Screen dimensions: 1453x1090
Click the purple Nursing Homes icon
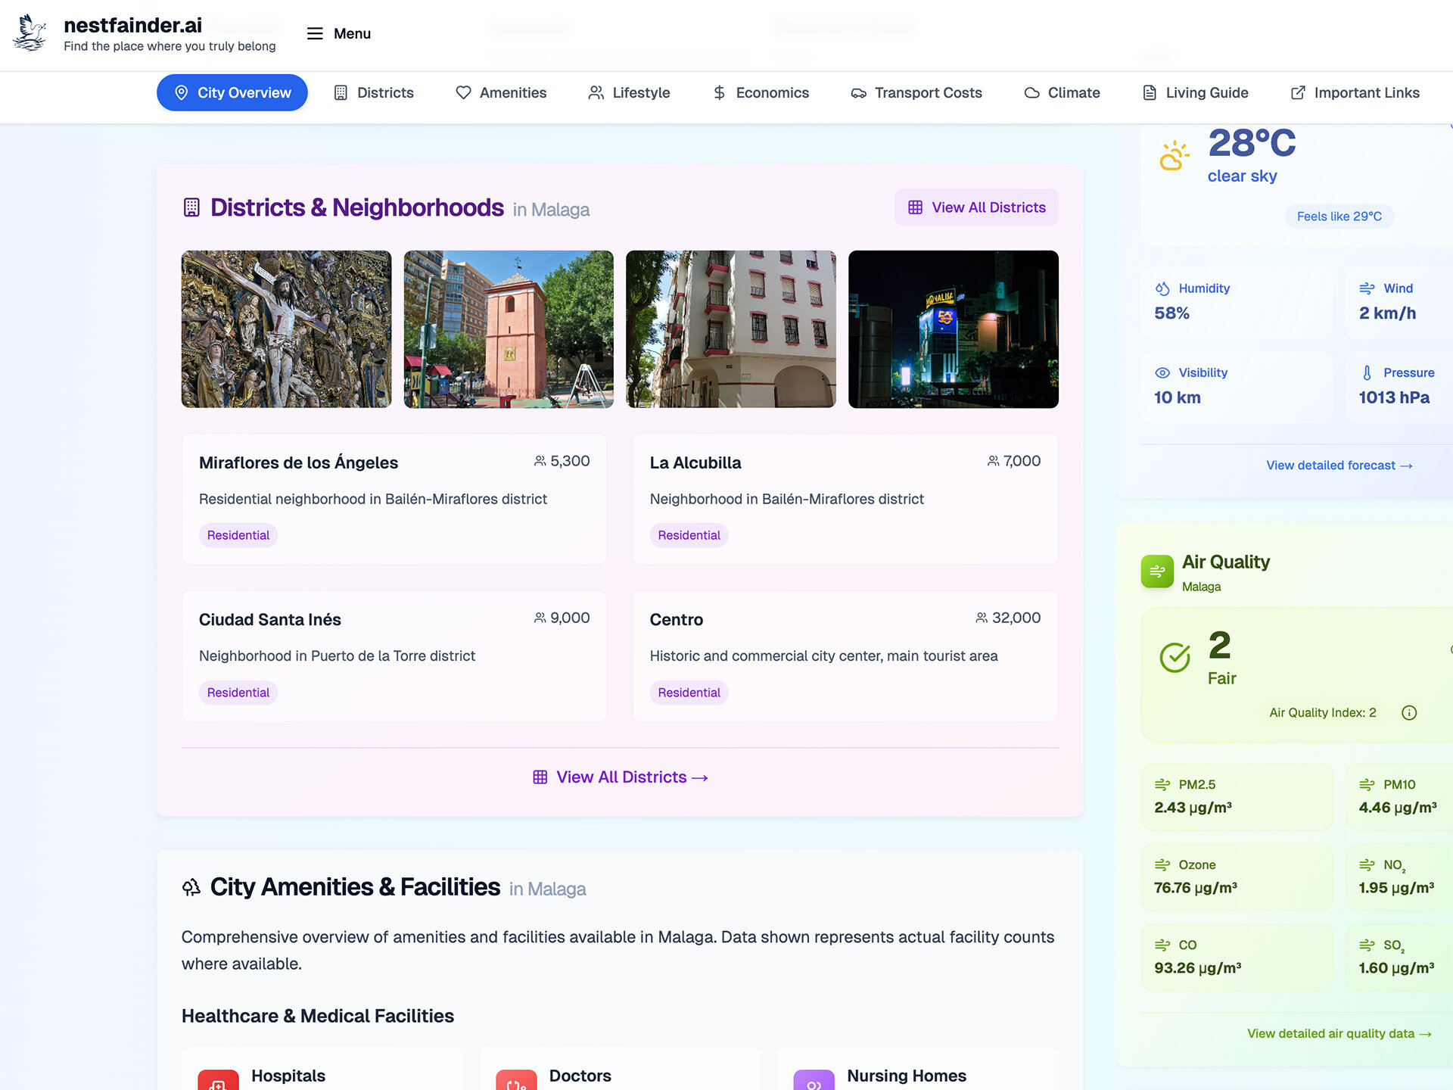(814, 1079)
